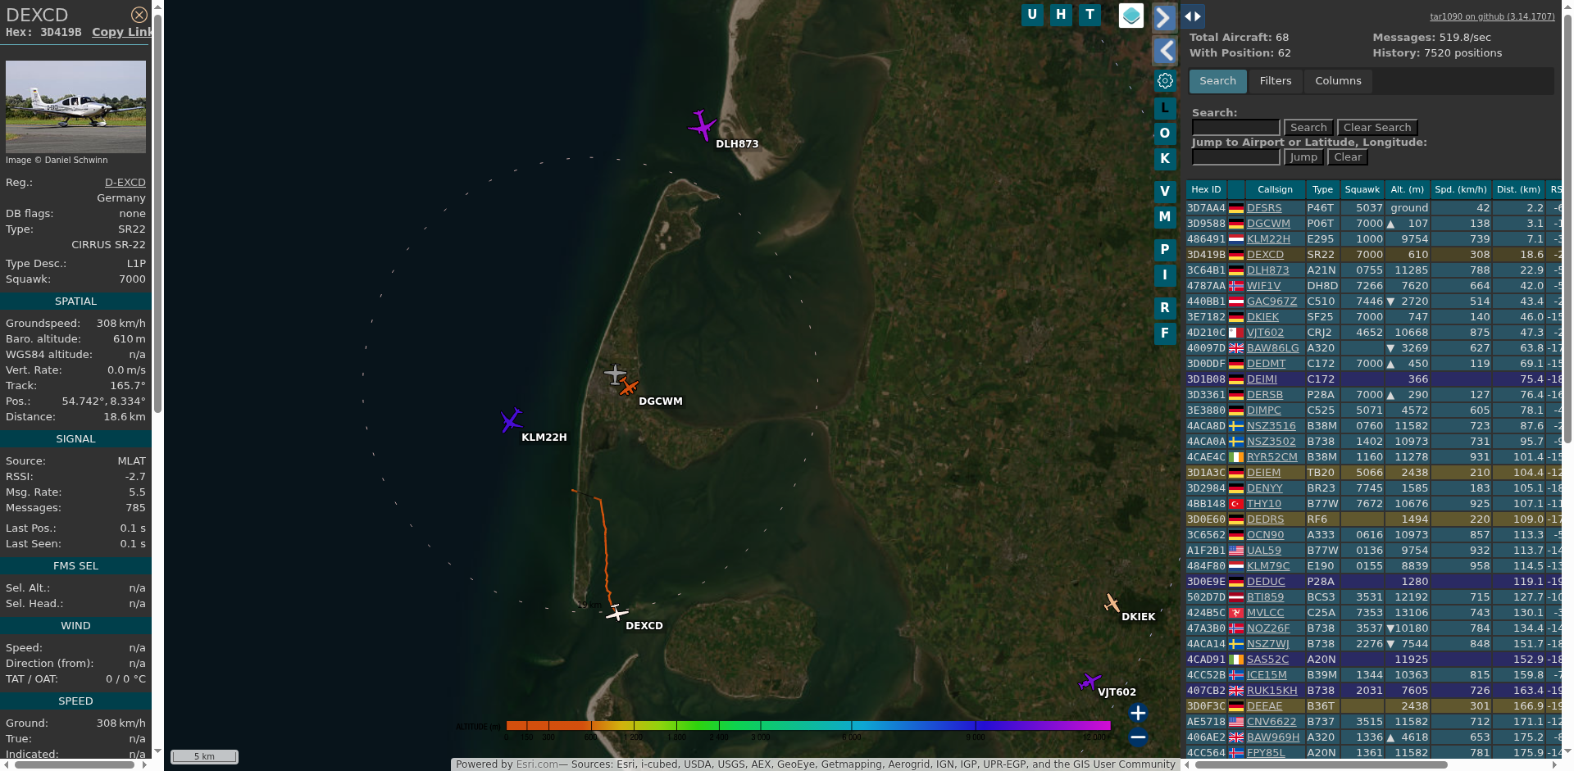1574x771 pixels.
Task: Select the KLM22H aircraft icon on map
Action: 512,420
